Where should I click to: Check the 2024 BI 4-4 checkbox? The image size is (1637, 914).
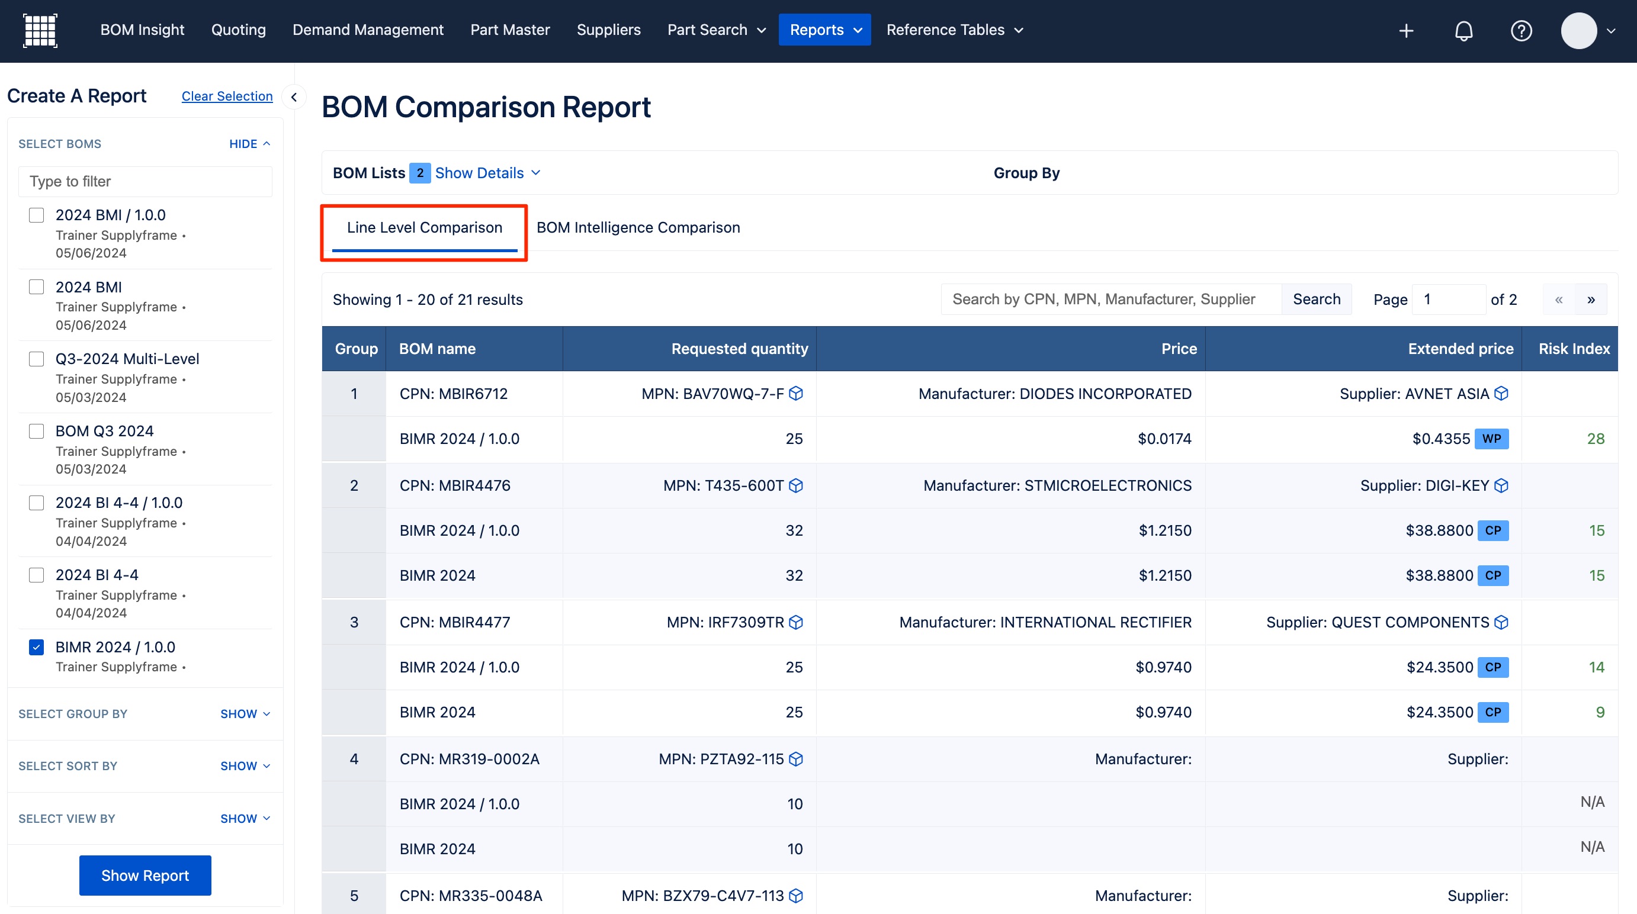click(x=36, y=575)
